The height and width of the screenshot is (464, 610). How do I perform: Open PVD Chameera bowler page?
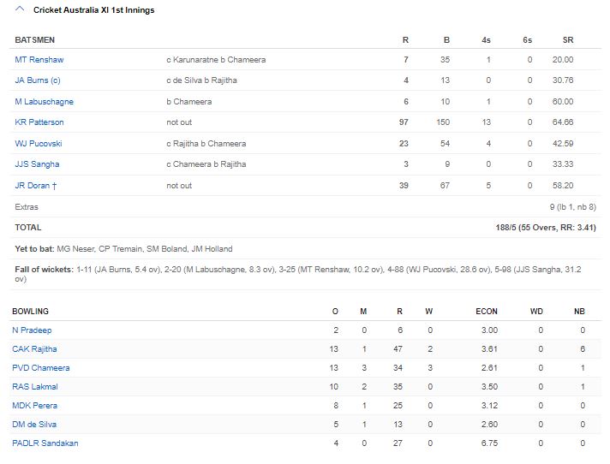point(41,368)
